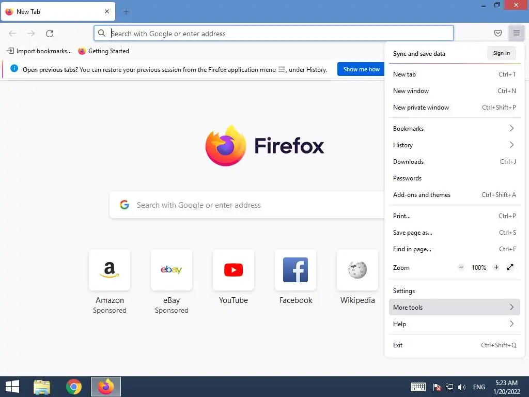Launch Google Chrome from taskbar
The image size is (529, 397).
74,387
